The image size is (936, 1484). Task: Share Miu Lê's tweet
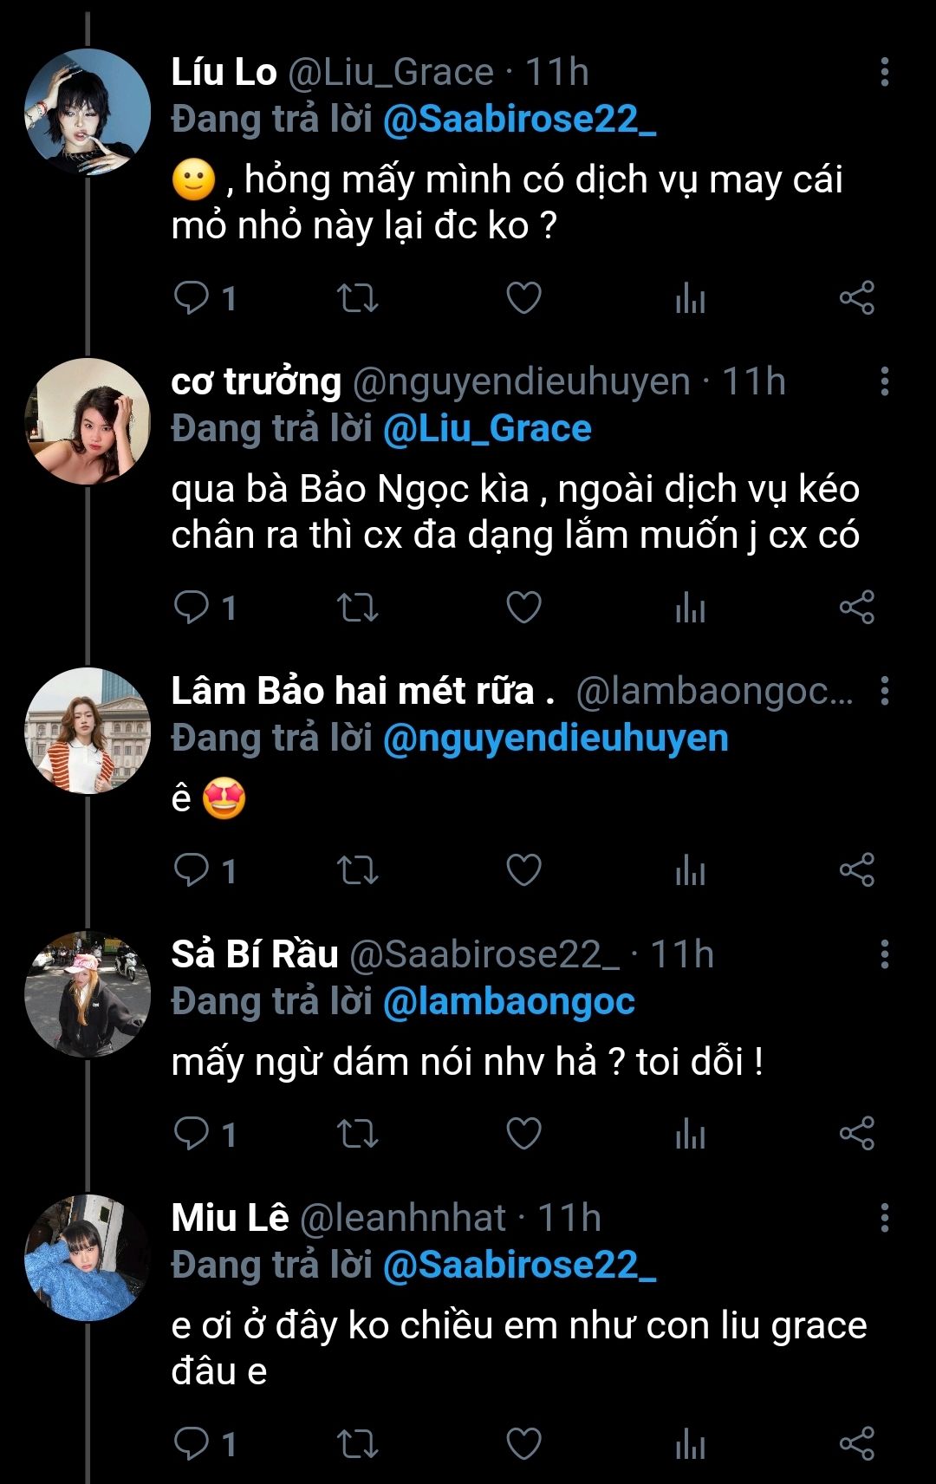[856, 1444]
